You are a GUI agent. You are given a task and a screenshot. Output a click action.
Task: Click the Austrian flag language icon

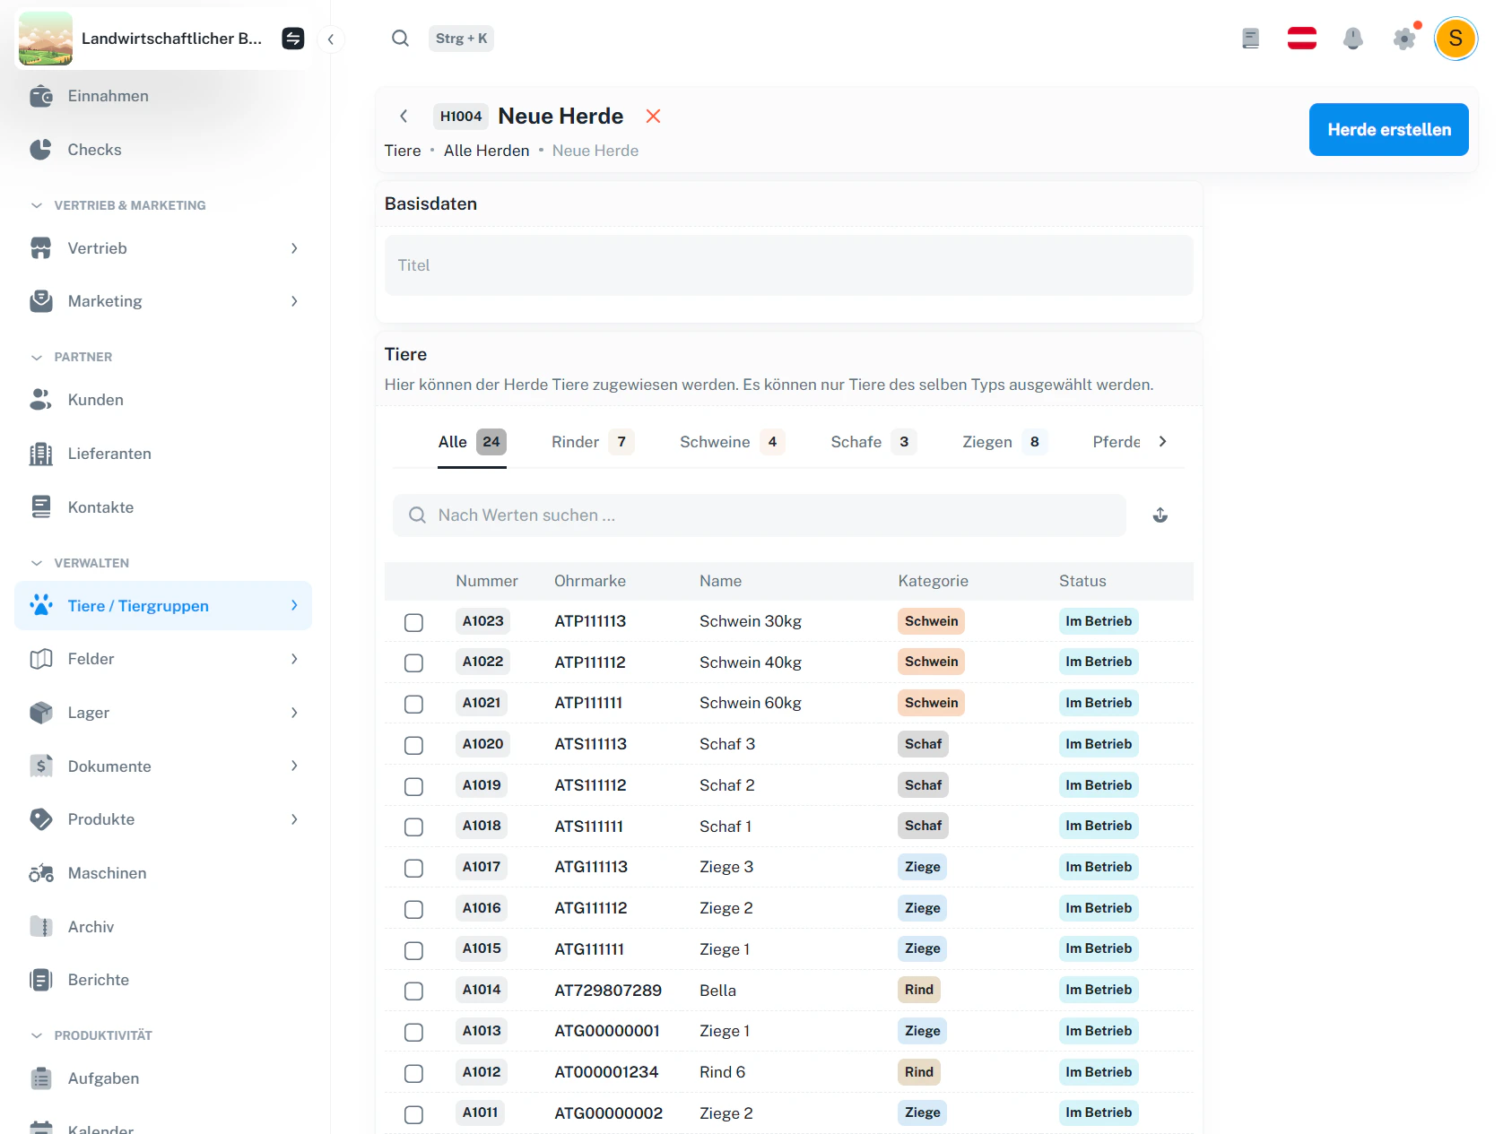1302,39
